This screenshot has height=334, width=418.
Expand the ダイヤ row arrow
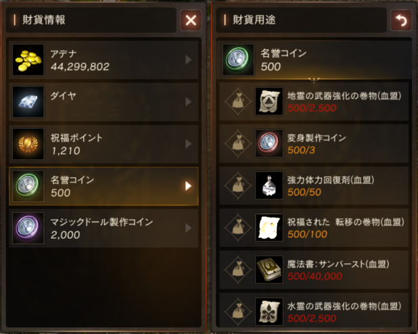click(x=189, y=102)
